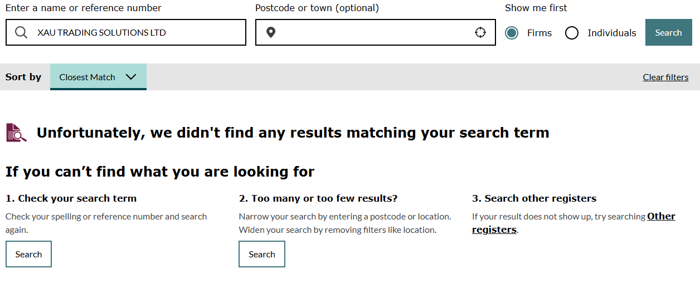700x288 pixels.
Task: Open the Closest Match sort dropdown
Action: click(98, 77)
